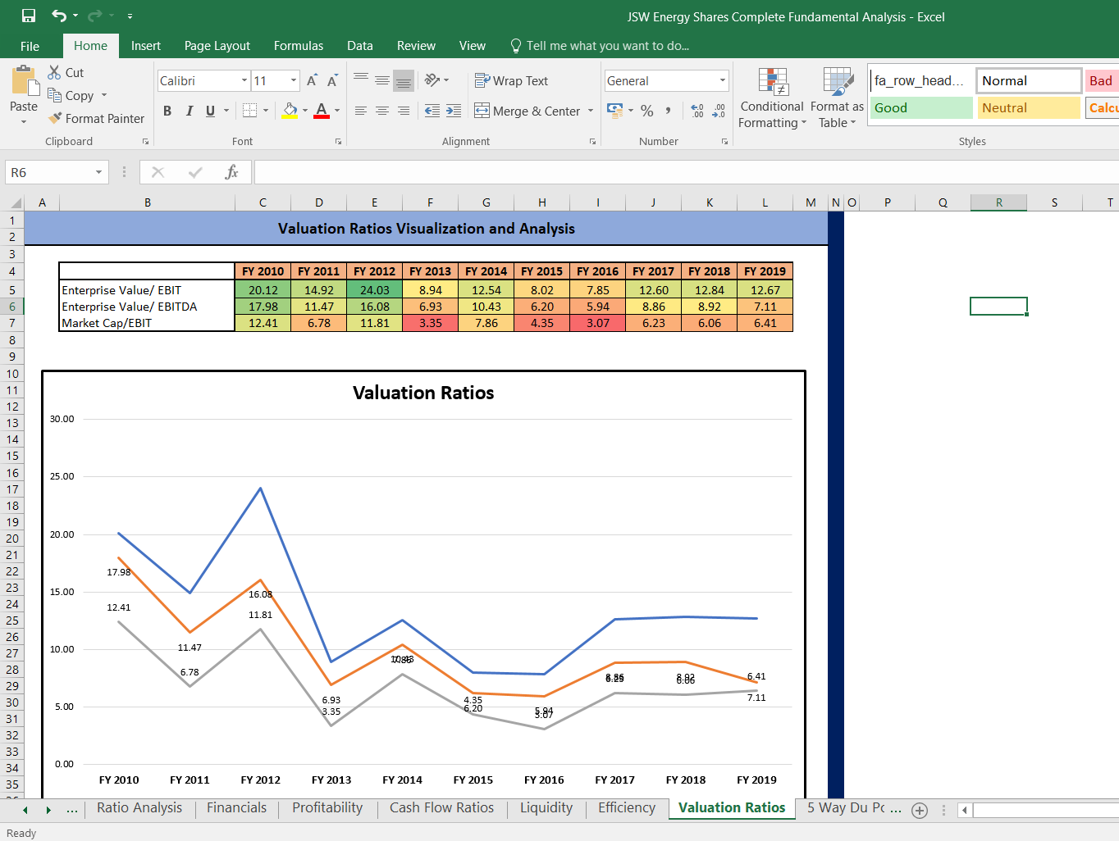
Task: Click the next sheet navigation arrow
Action: (x=48, y=810)
